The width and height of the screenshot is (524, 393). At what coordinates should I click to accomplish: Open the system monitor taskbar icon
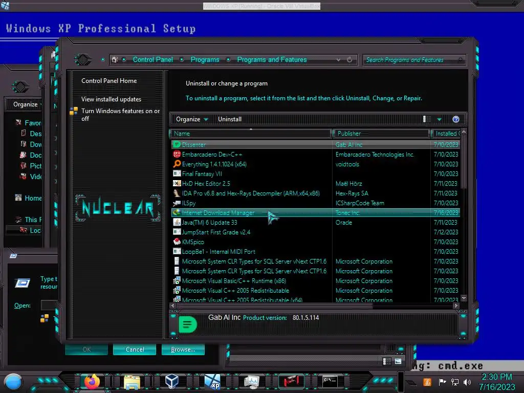click(x=252, y=382)
